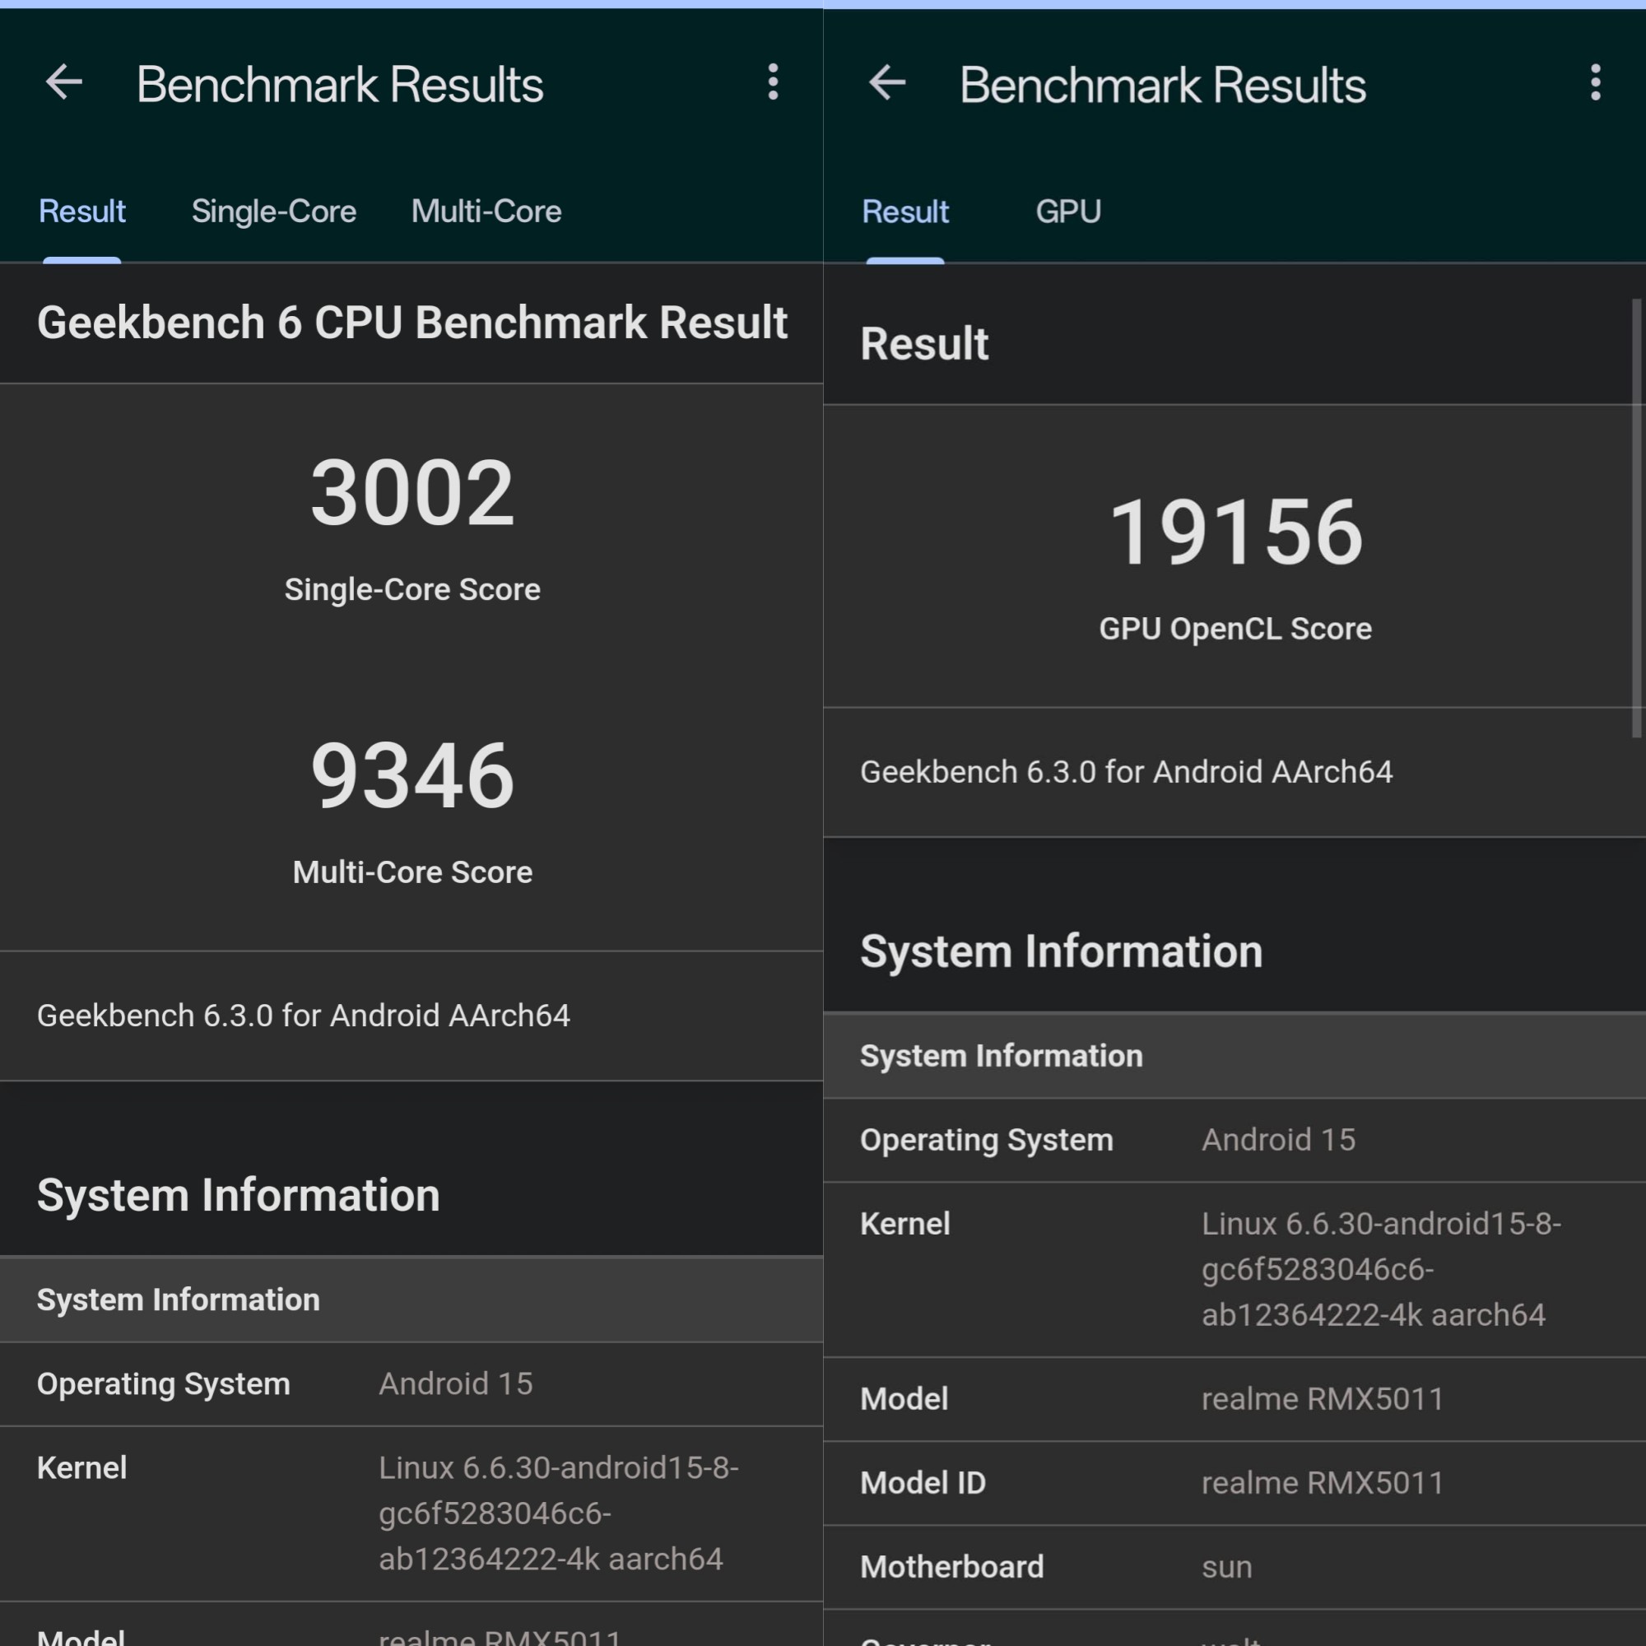The width and height of the screenshot is (1646, 1646).
Task: Tap the Model label on GPU screen
Action: pyautogui.click(x=904, y=1399)
